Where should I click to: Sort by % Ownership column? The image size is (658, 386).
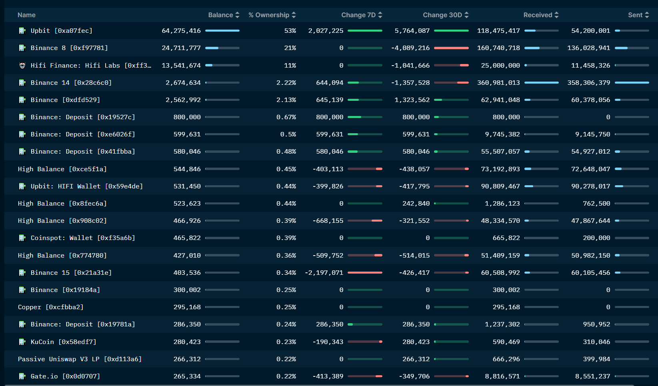[272, 15]
